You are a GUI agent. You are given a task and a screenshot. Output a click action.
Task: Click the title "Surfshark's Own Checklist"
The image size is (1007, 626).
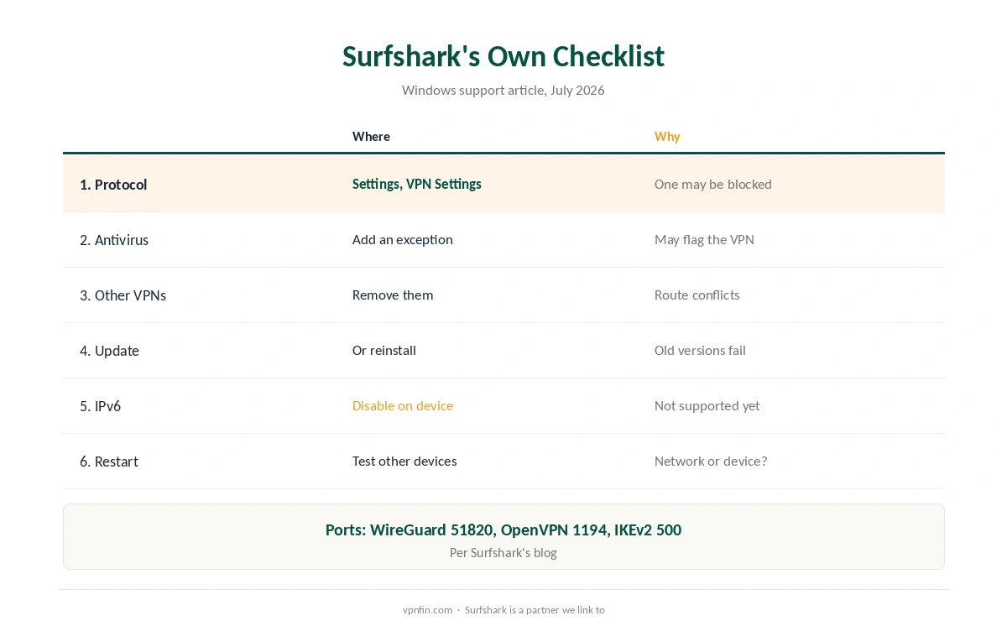pos(503,56)
